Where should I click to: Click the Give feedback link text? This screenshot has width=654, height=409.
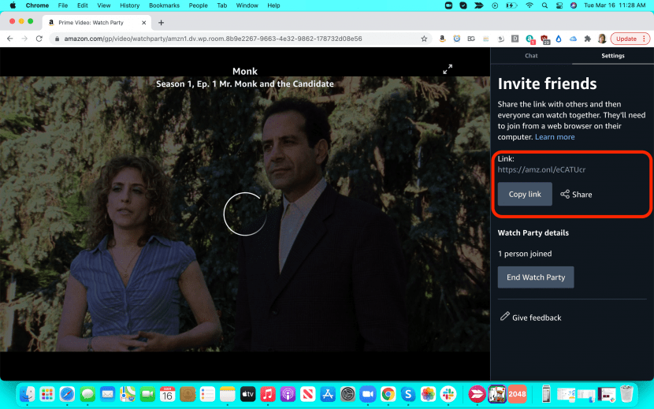(x=537, y=318)
